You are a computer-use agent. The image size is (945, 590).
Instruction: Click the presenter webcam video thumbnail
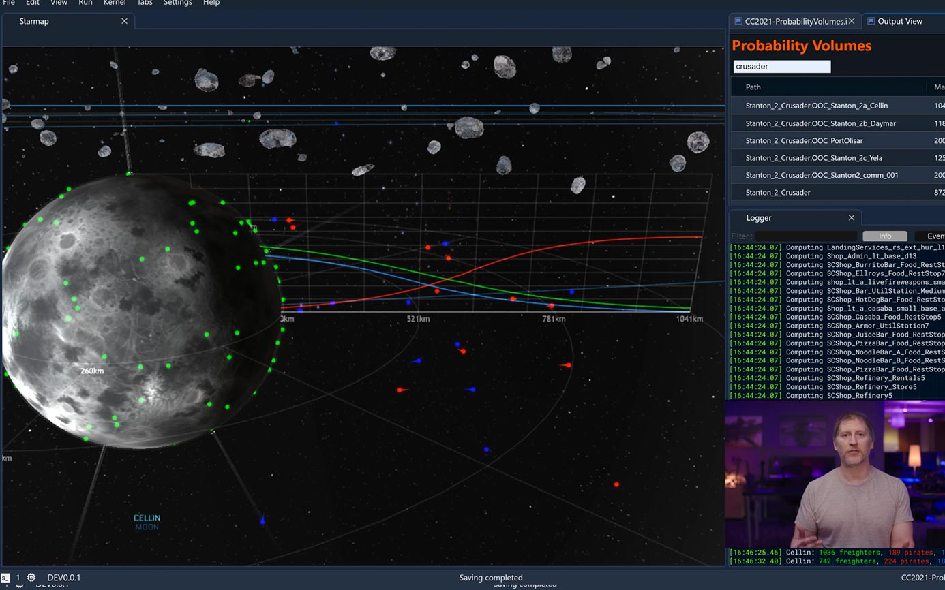[835, 473]
